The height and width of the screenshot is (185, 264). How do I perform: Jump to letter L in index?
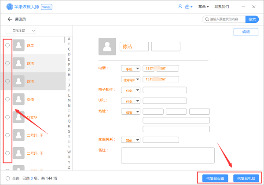coord(69,95)
